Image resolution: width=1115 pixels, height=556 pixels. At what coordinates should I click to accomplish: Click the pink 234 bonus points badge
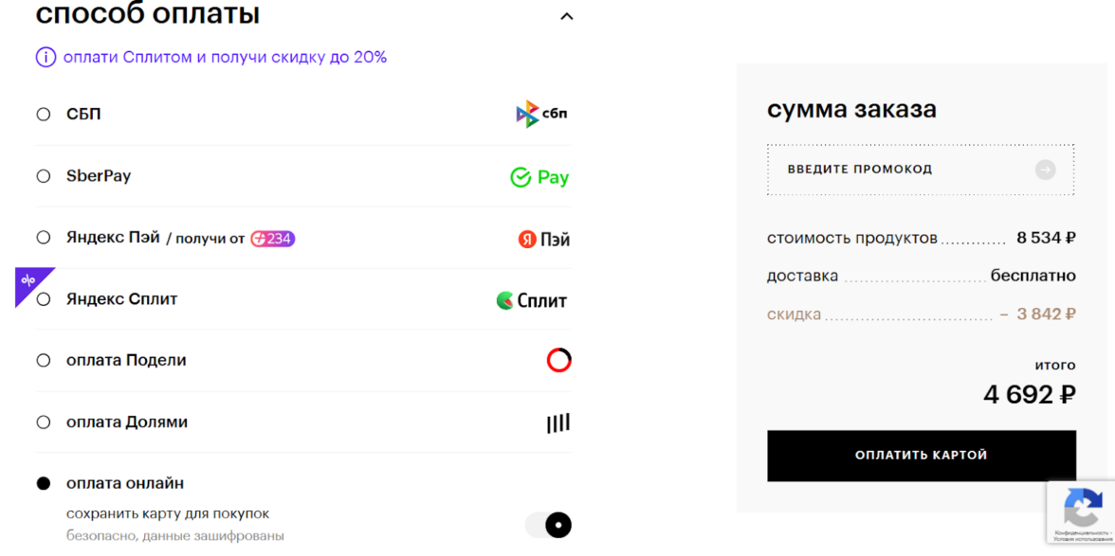click(x=273, y=239)
